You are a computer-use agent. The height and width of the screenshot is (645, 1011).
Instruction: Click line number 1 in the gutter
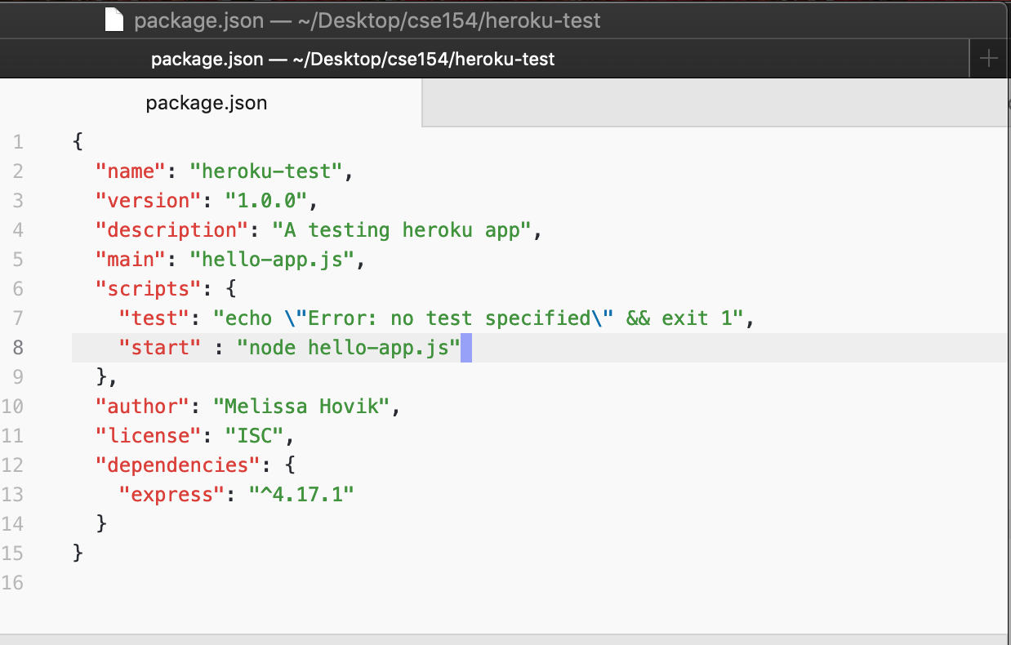[18, 142]
